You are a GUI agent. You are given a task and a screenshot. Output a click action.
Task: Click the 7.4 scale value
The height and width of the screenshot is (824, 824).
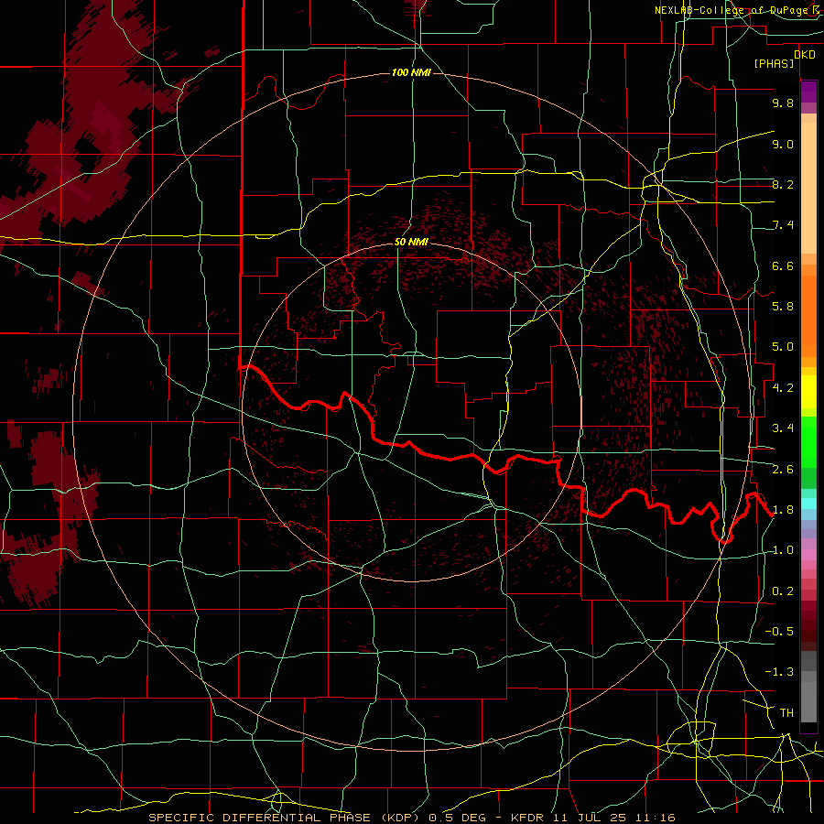pyautogui.click(x=783, y=225)
